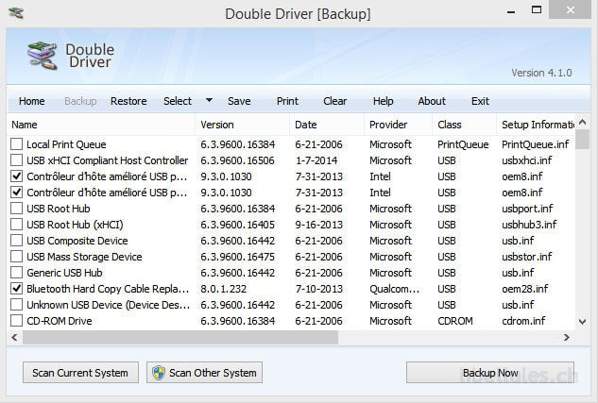Sort by the Name column header

101,125
